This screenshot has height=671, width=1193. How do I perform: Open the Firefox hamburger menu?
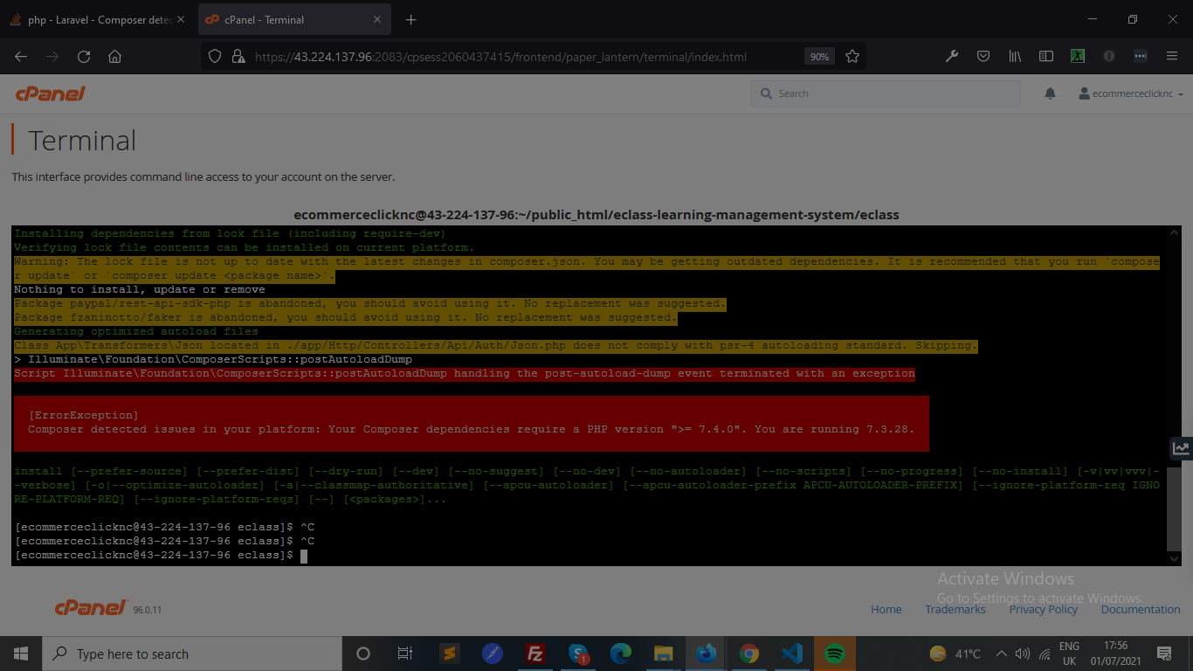point(1172,57)
